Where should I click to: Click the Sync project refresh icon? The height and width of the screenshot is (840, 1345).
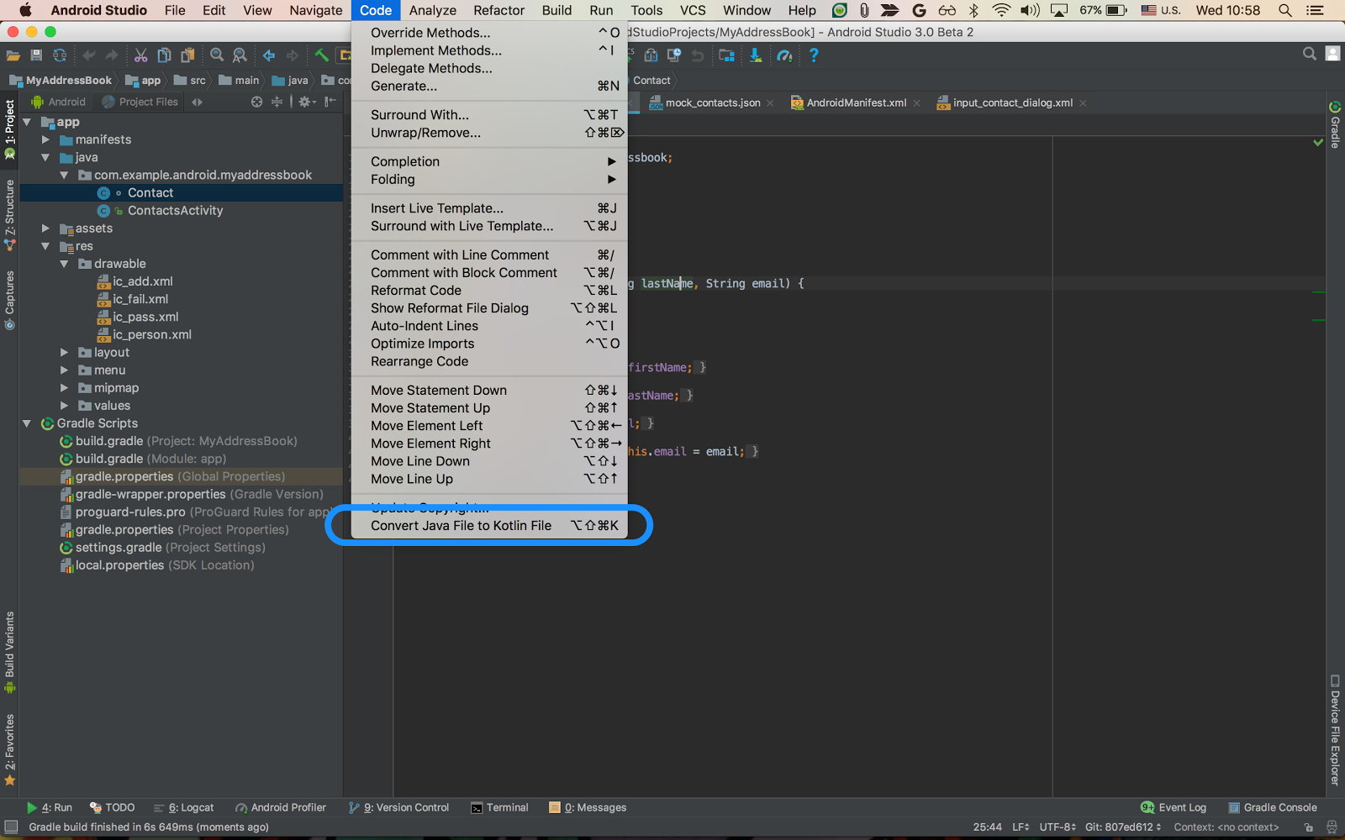(x=60, y=55)
